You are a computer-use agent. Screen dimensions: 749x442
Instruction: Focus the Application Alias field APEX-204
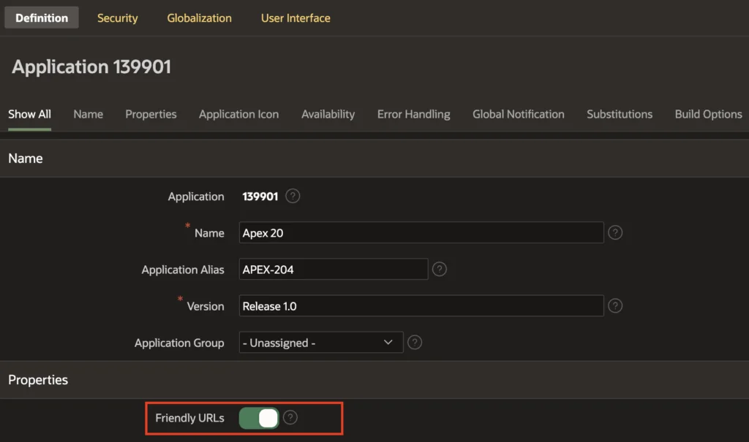334,269
